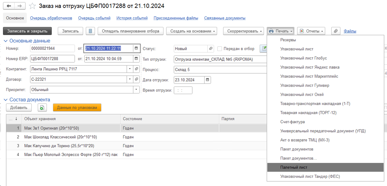Select Палетный лист from the print menu

tap(294, 167)
